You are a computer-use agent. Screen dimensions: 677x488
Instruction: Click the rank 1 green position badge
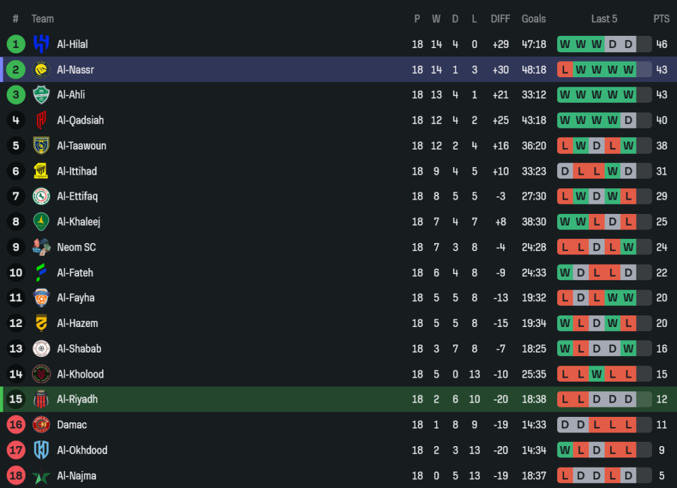point(16,44)
